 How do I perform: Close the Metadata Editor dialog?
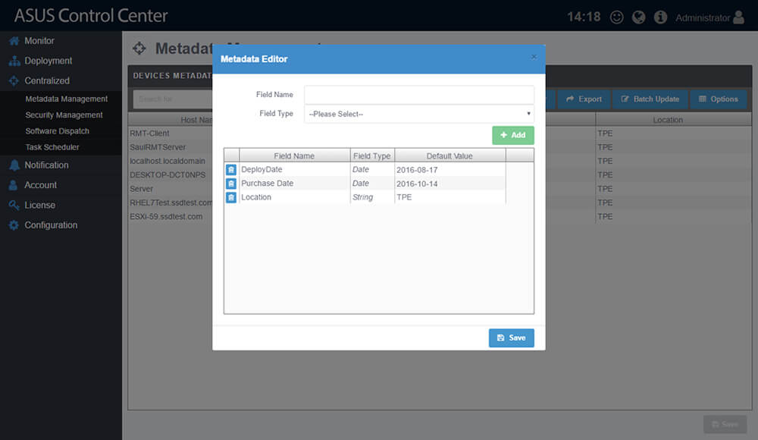pyautogui.click(x=534, y=56)
